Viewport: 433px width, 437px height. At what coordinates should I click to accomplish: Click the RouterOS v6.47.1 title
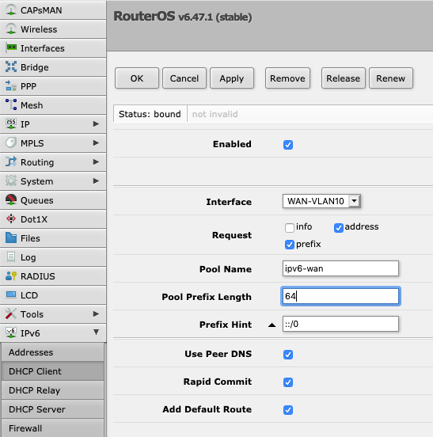tap(183, 17)
